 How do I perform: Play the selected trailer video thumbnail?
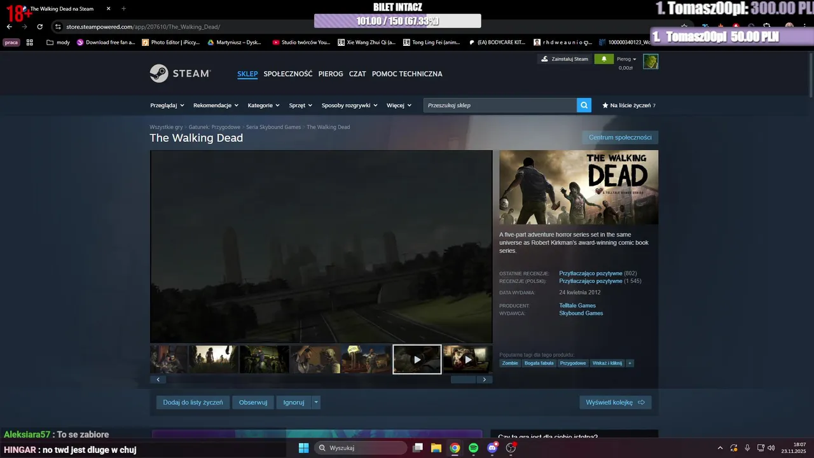[417, 359]
